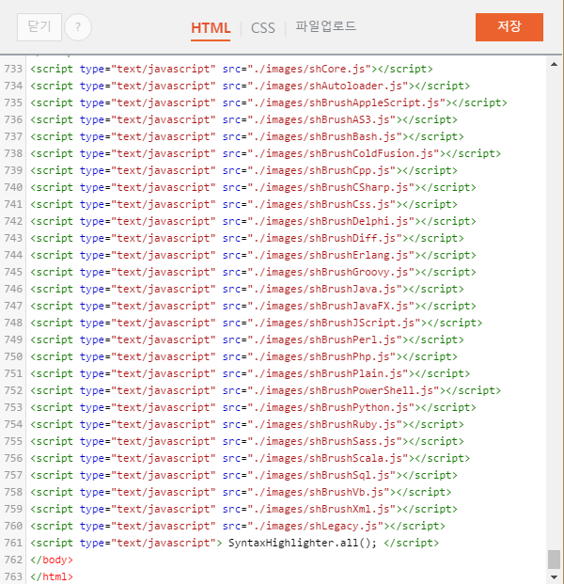This screenshot has width=564, height=584.
Task: Click the shBrushJavaFX.js line
Action: [x=253, y=307]
